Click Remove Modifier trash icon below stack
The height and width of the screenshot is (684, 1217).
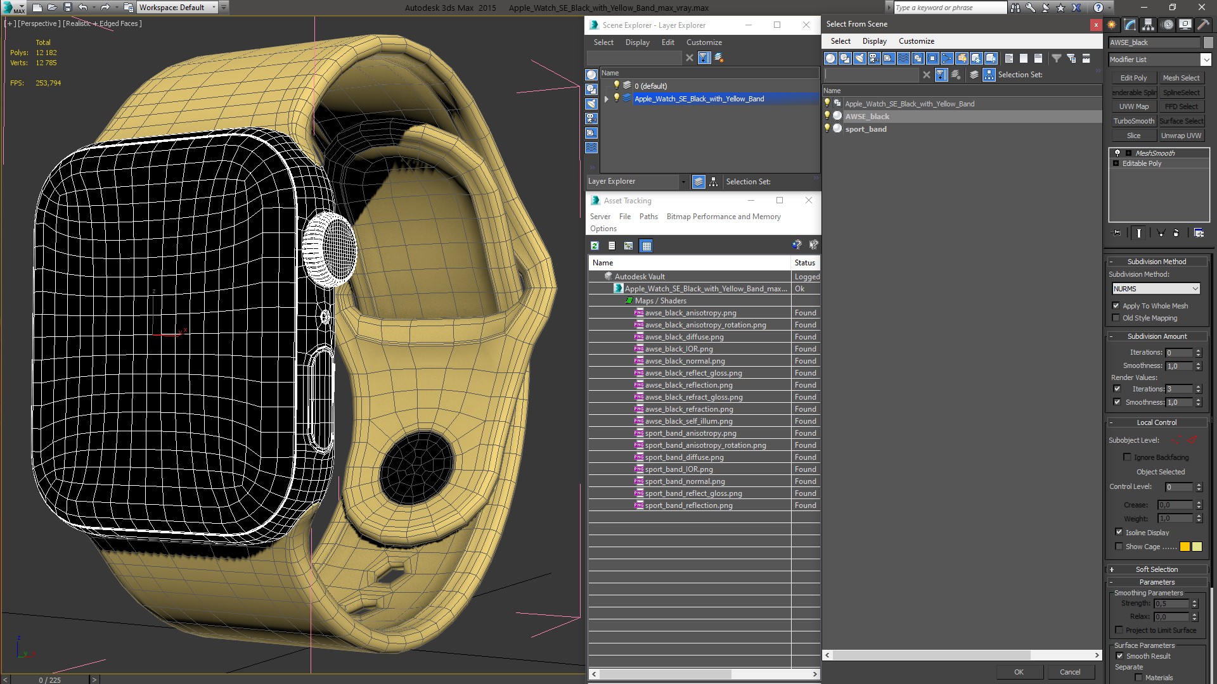pos(1176,233)
